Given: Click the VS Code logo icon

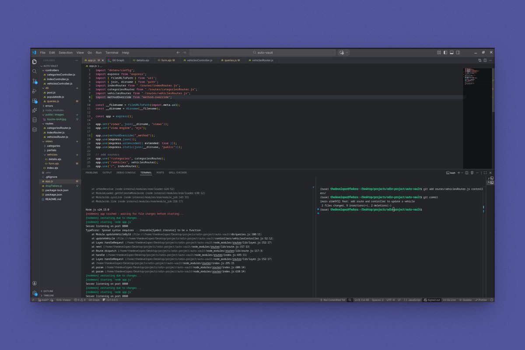Looking at the screenshot, I should click(x=34, y=52).
